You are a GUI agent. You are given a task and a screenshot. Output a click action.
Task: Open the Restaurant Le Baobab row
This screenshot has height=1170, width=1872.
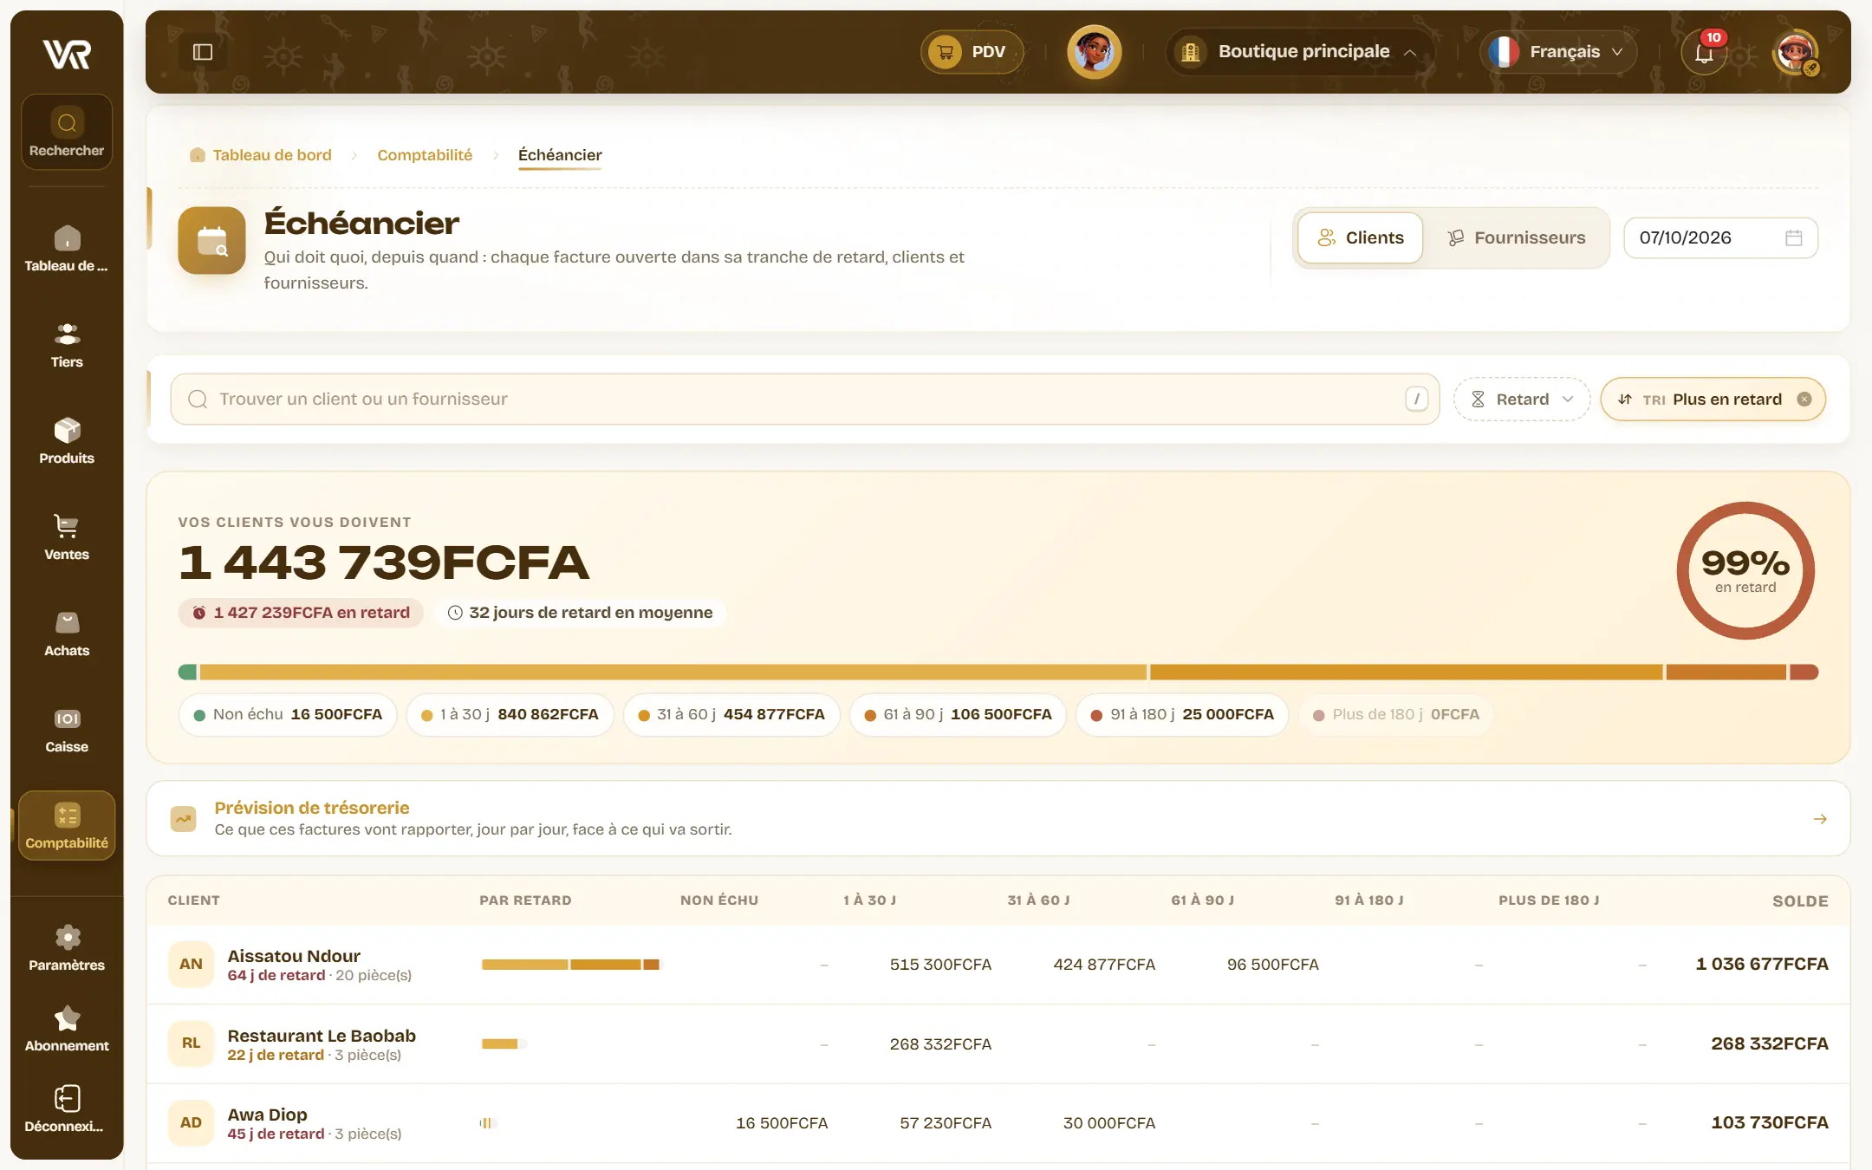pos(998,1044)
